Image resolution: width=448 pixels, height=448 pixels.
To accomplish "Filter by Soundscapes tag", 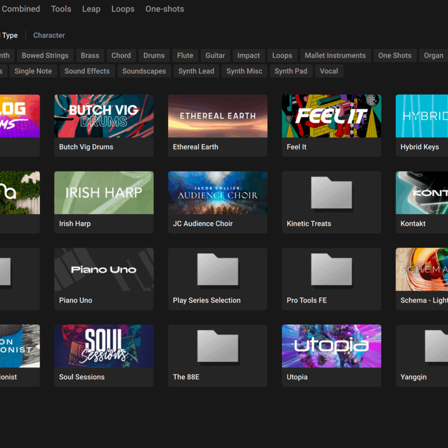I will (x=144, y=71).
